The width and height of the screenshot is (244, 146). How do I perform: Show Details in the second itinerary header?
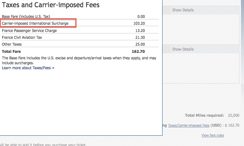(x=183, y=49)
